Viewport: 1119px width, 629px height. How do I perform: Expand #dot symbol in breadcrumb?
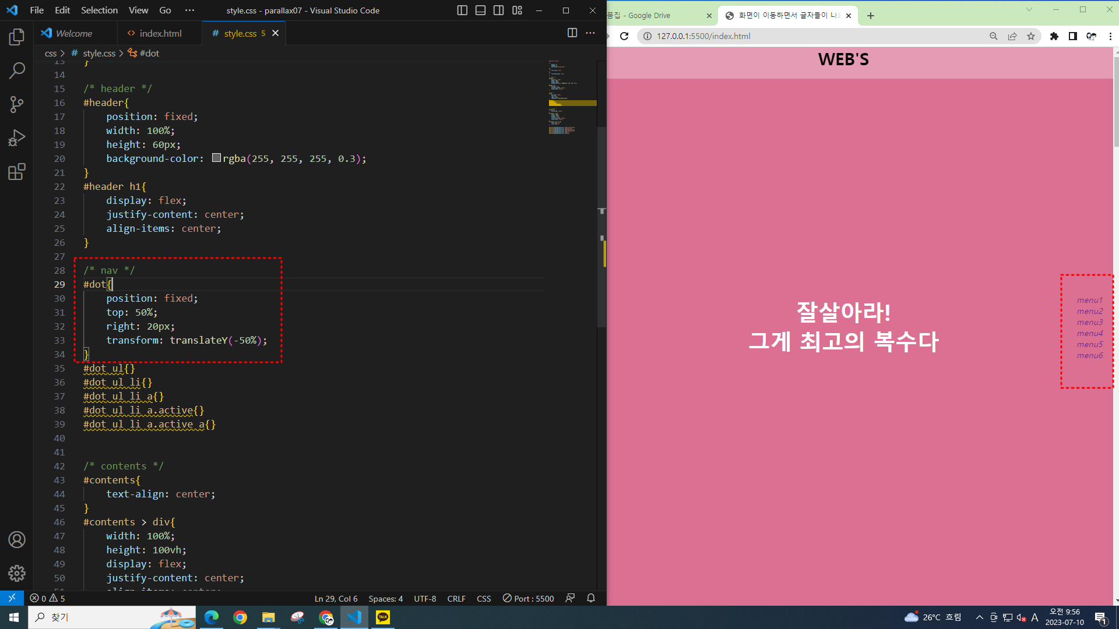click(x=149, y=53)
